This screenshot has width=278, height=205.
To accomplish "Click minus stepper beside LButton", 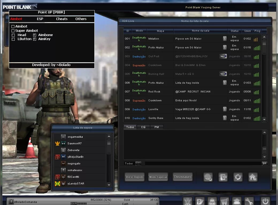I will (13, 39).
